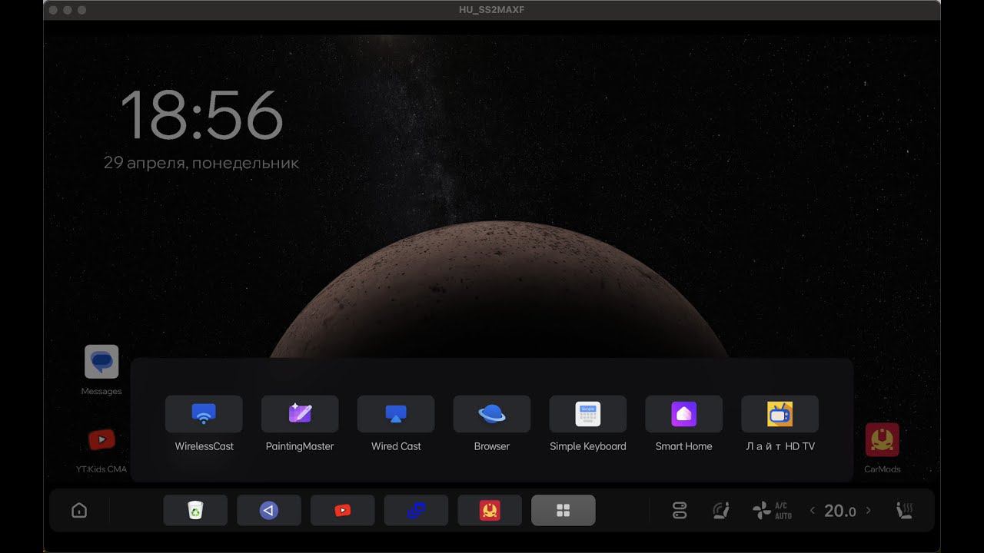Screen dimensions: 984x553
Task: Open blue chain-link app in dock
Action: [416, 511]
